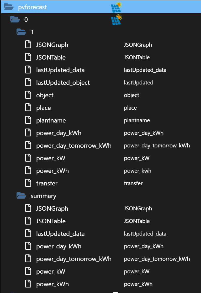This screenshot has width=201, height=293.
Task: Click the file icon next to plantname
Action: tap(28, 120)
